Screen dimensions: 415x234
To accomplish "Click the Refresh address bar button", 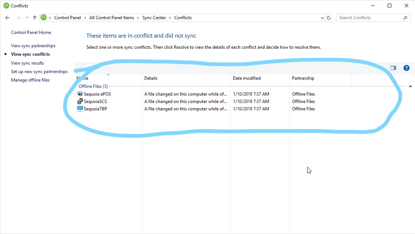I will (329, 18).
